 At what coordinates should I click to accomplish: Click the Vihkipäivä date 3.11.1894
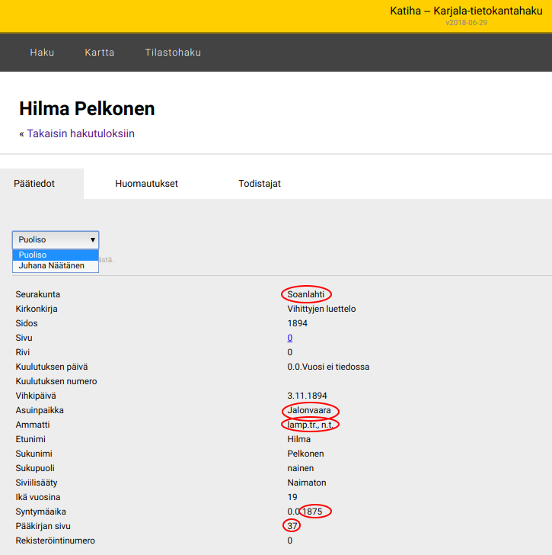tap(307, 396)
